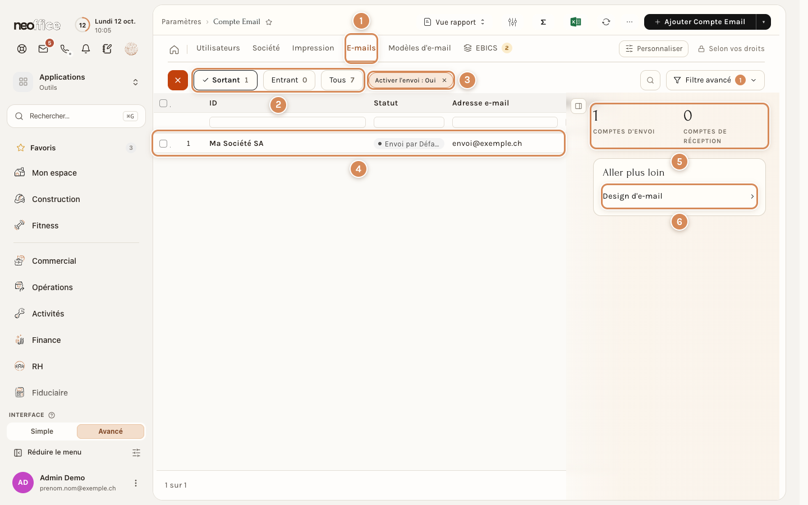
Task: Open Construction module
Action: click(x=76, y=199)
